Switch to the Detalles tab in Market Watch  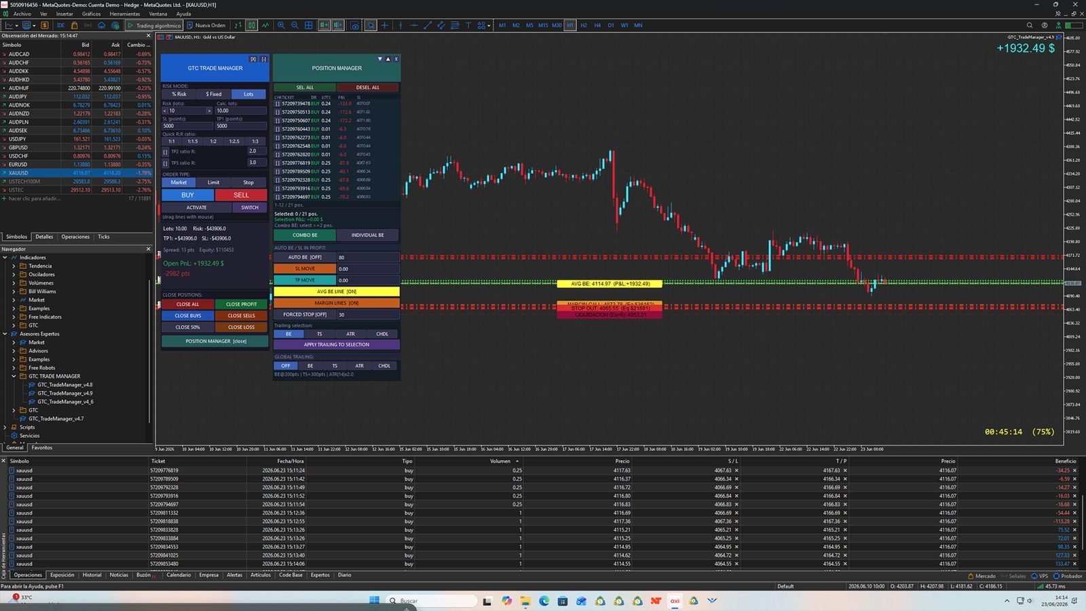point(44,237)
